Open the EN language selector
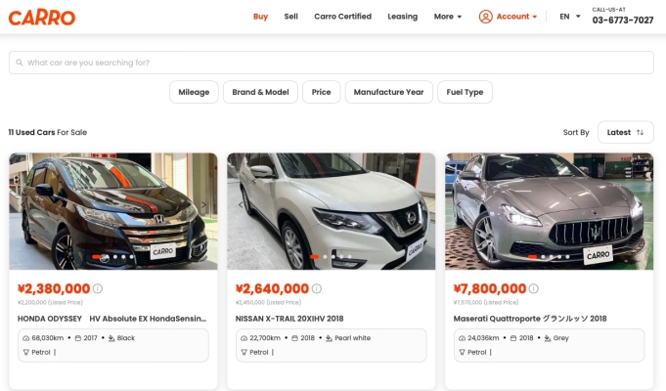 tap(569, 17)
